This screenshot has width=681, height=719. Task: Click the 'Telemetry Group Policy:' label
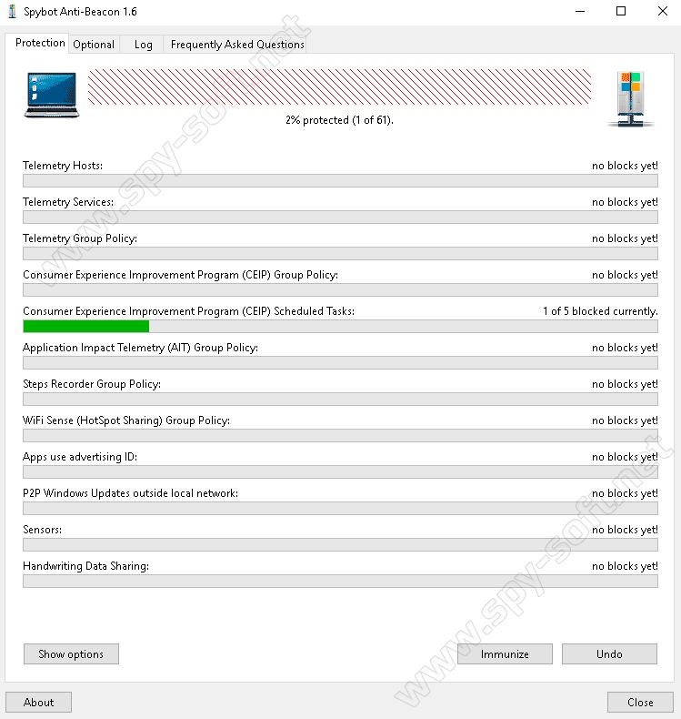coord(80,238)
